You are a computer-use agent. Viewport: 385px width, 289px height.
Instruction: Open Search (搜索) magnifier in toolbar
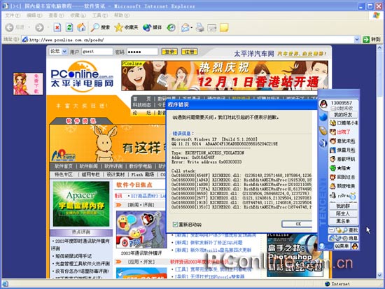click(100, 27)
